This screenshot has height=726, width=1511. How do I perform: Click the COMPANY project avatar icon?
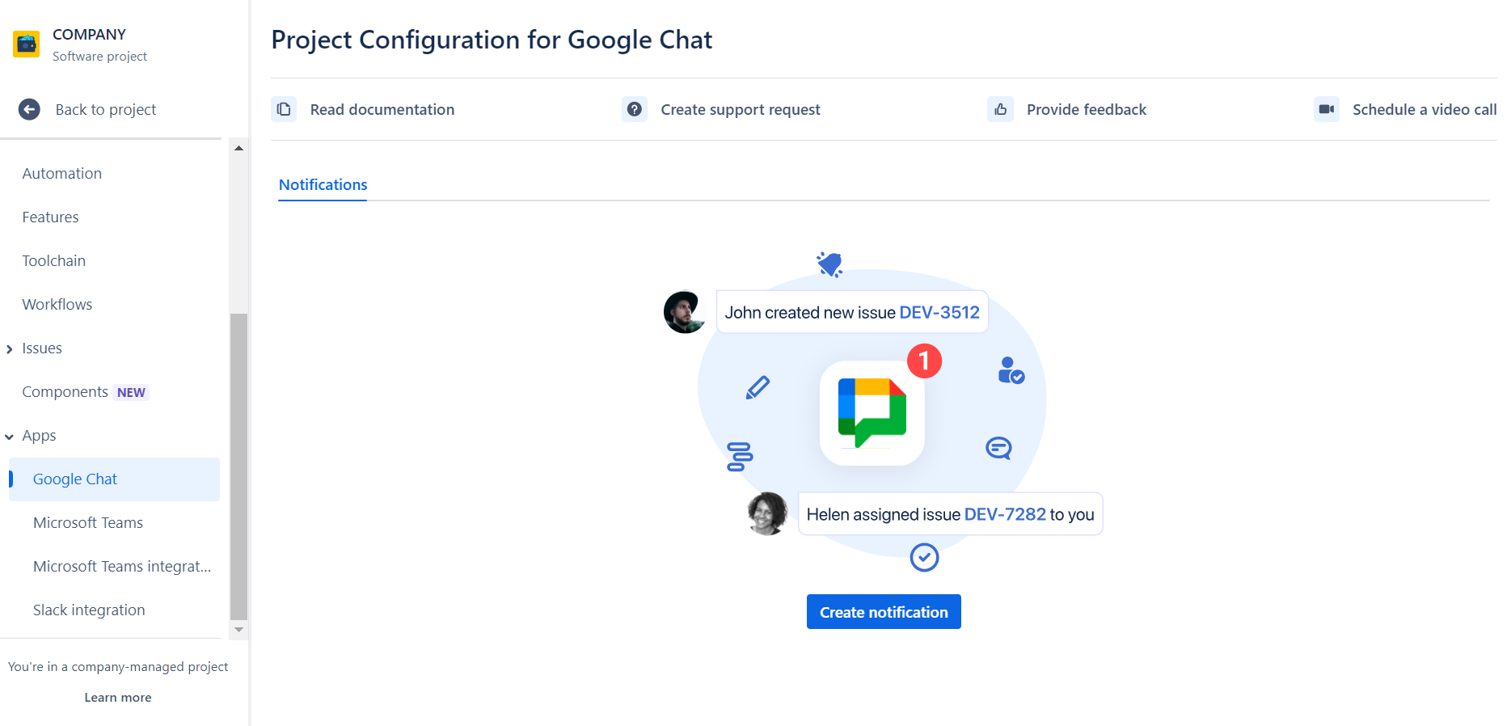[27, 44]
